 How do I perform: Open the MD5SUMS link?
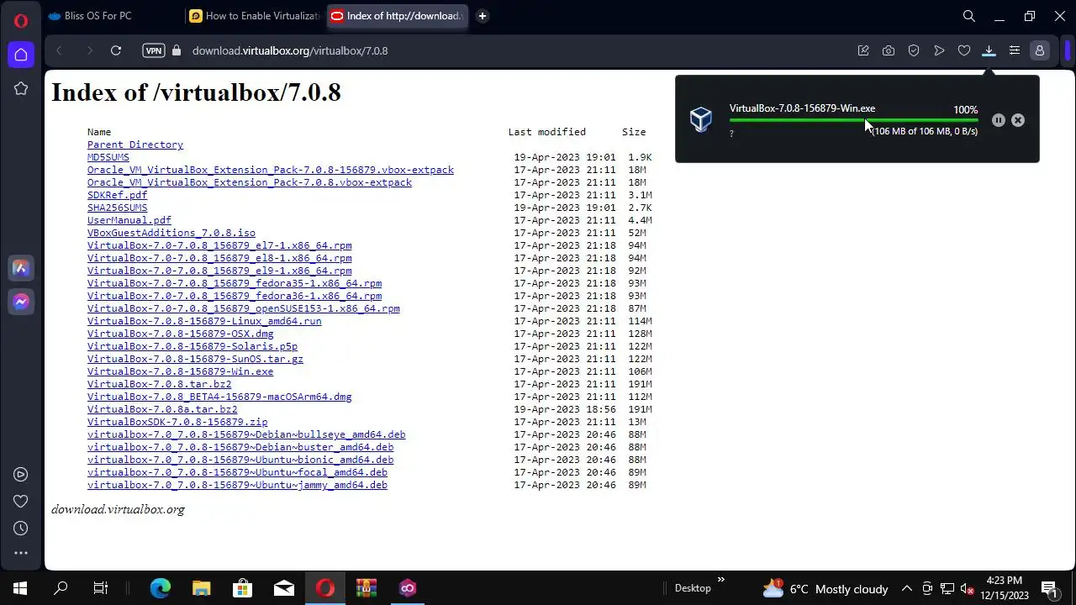coord(108,157)
